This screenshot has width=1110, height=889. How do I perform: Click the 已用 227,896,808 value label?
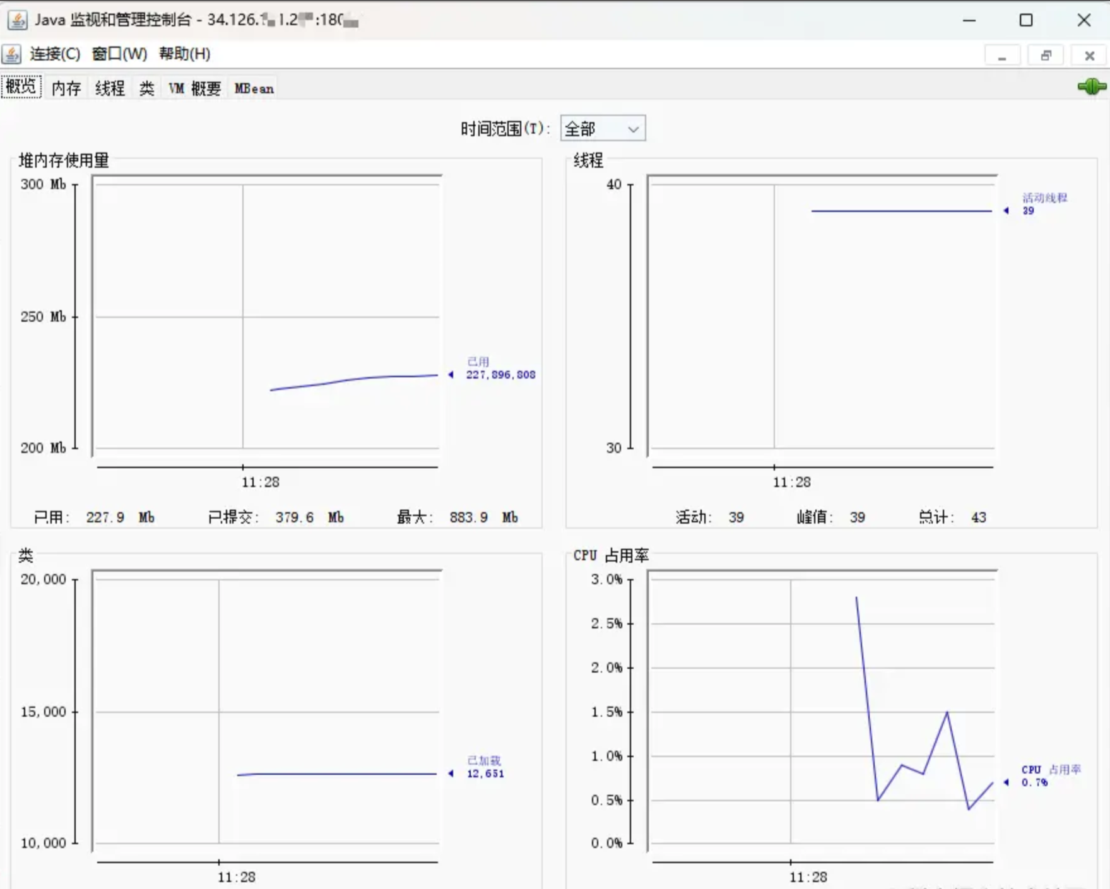click(x=500, y=368)
